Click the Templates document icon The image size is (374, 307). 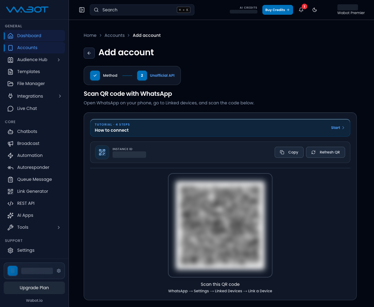point(10,72)
